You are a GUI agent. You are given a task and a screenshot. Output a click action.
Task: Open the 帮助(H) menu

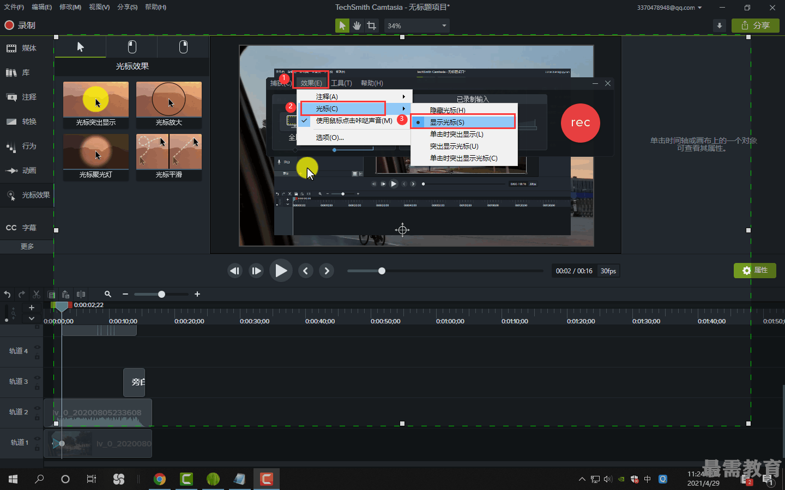coord(156,7)
